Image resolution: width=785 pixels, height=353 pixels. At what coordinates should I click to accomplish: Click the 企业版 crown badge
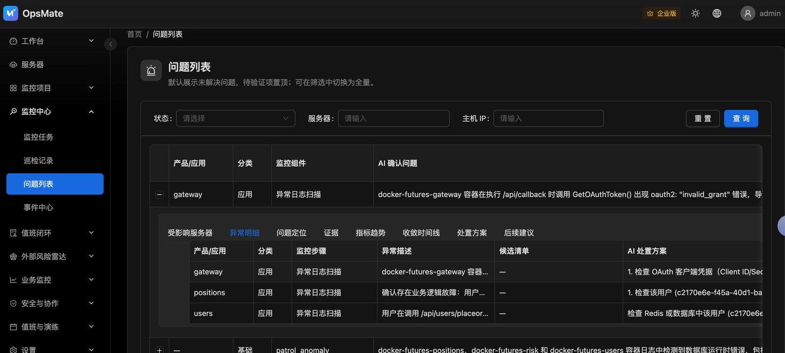coord(661,13)
